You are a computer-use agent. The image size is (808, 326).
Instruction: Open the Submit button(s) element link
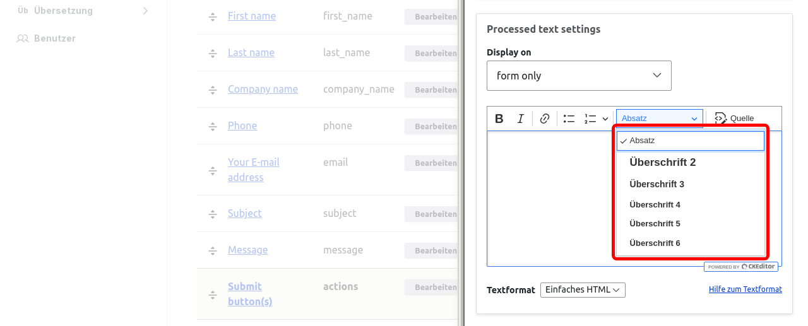[250, 294]
